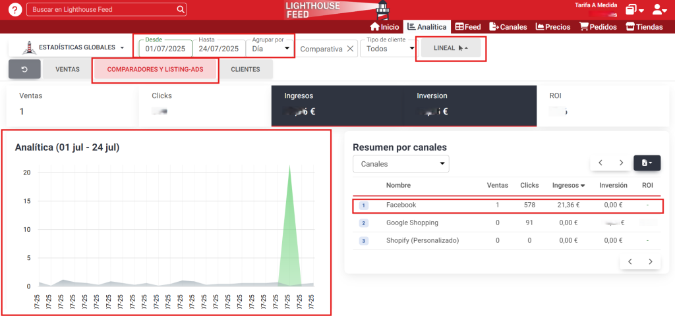Open the Canales select in summary
The width and height of the screenshot is (675, 316).
point(401,164)
